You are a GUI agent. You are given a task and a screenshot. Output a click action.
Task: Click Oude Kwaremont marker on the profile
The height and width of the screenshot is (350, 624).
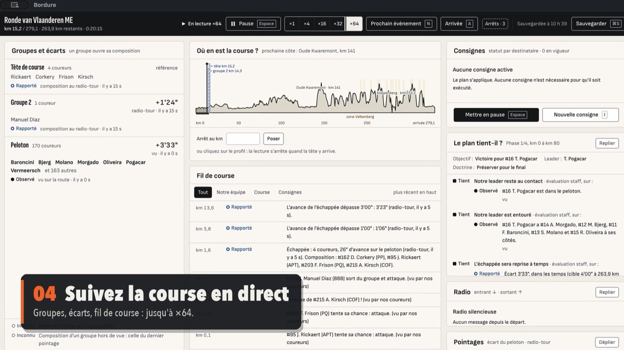tap(318, 88)
